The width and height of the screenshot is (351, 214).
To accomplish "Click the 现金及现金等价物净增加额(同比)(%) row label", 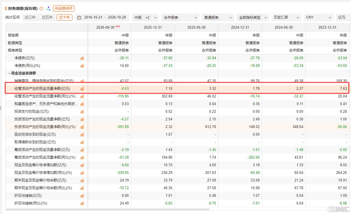I will [43, 173].
